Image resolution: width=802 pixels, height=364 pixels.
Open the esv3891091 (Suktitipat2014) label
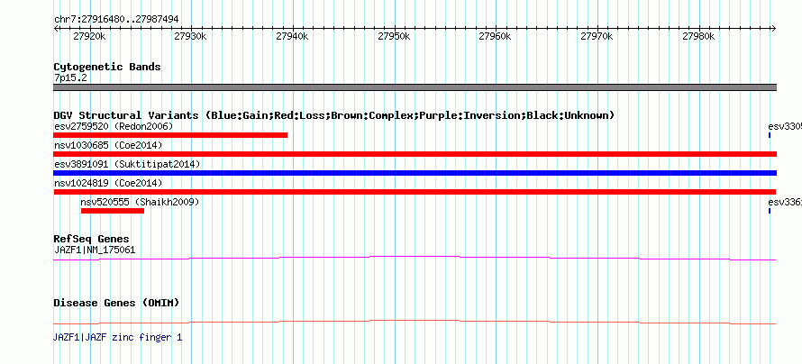click(x=127, y=164)
